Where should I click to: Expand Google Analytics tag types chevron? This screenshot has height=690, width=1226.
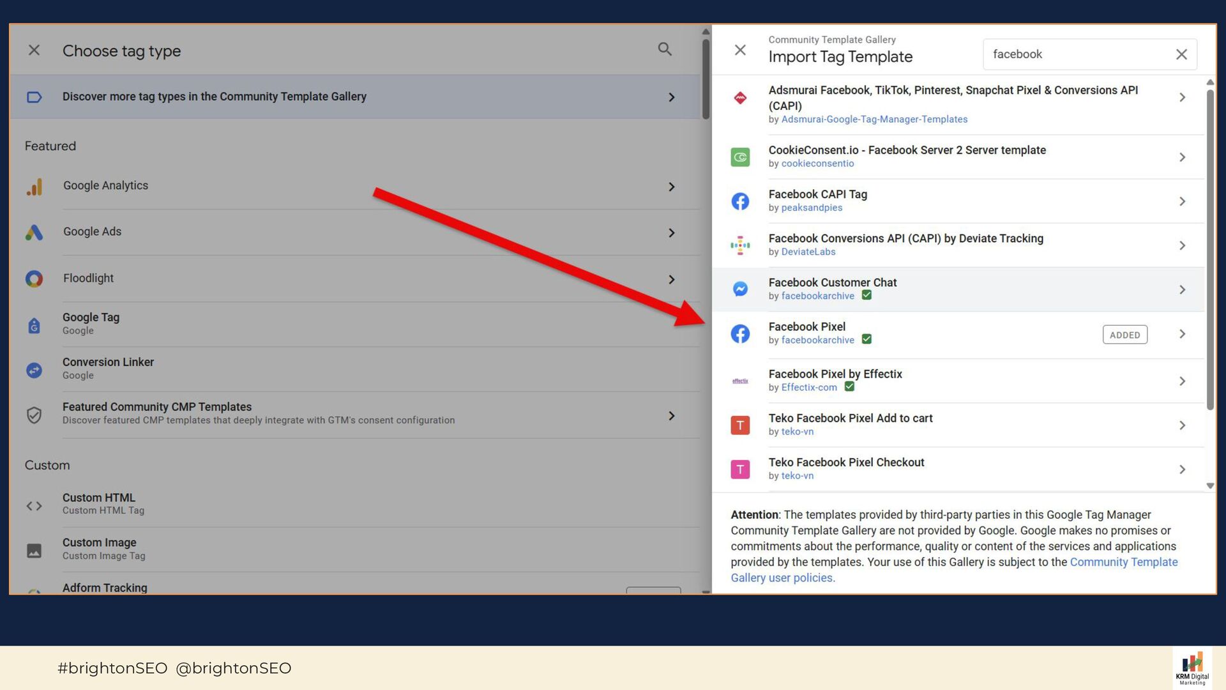pos(671,187)
